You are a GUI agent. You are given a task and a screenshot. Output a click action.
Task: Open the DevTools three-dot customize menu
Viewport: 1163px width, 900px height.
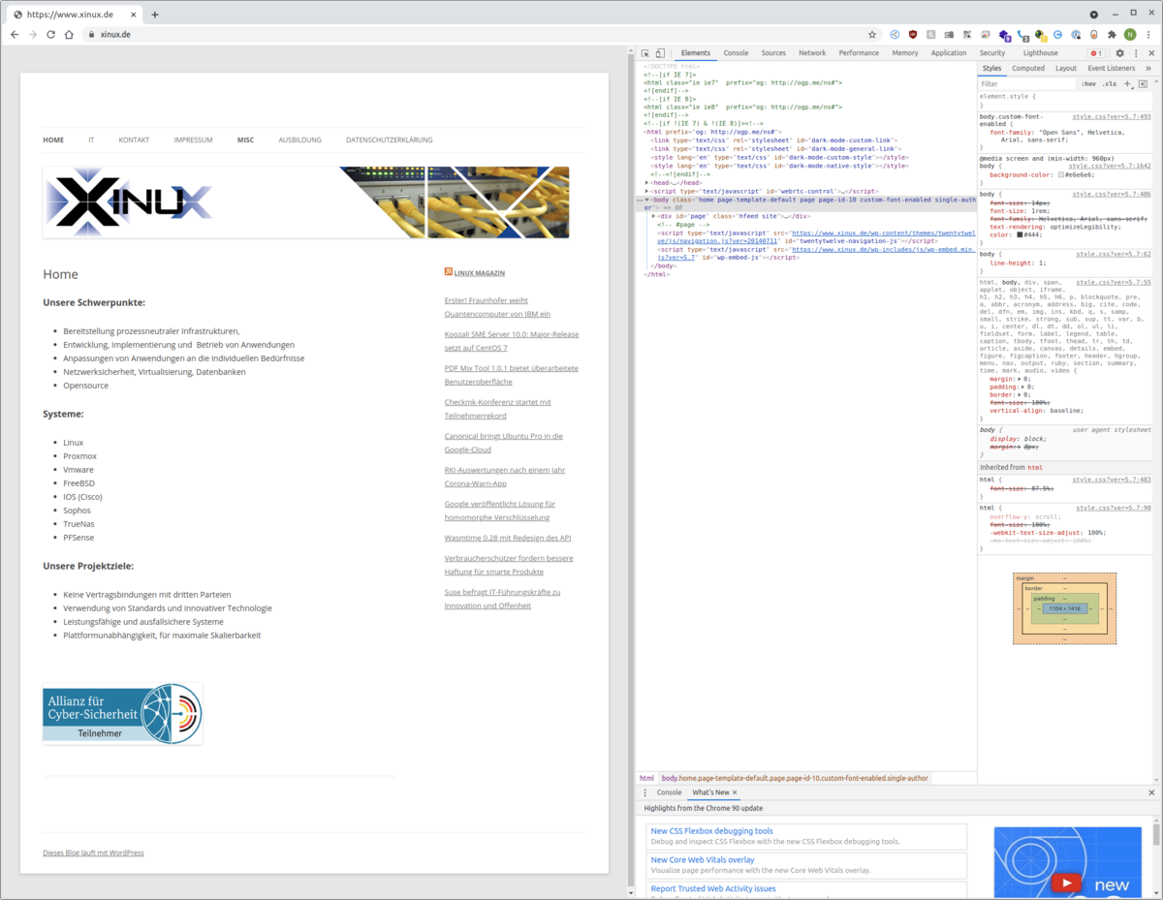[1135, 52]
